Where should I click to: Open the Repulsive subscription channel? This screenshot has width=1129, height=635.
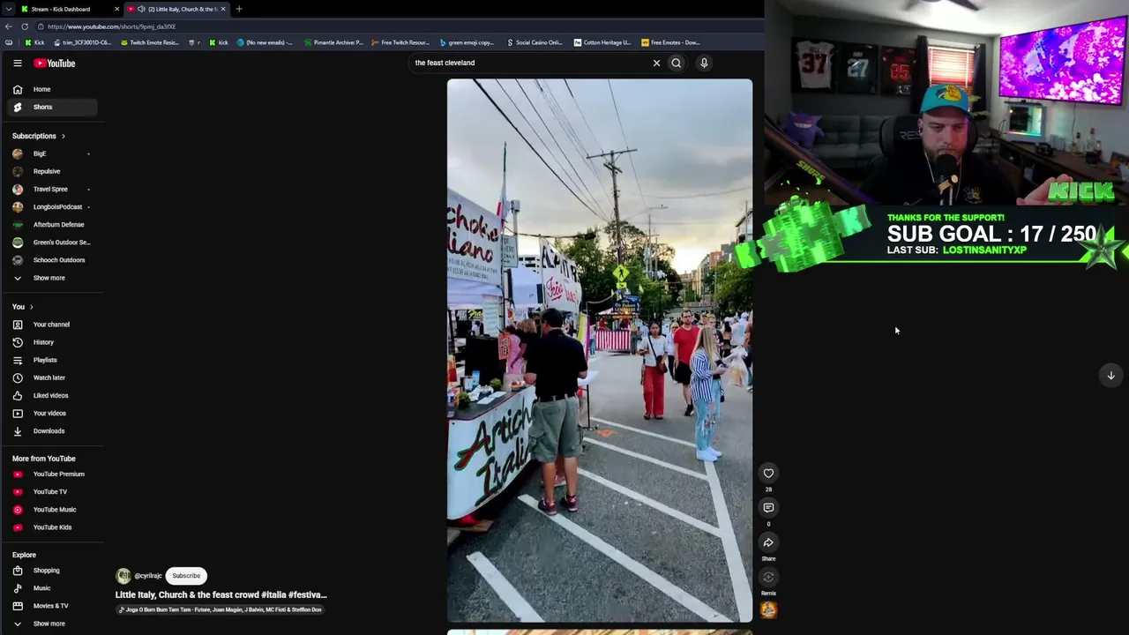[52, 171]
